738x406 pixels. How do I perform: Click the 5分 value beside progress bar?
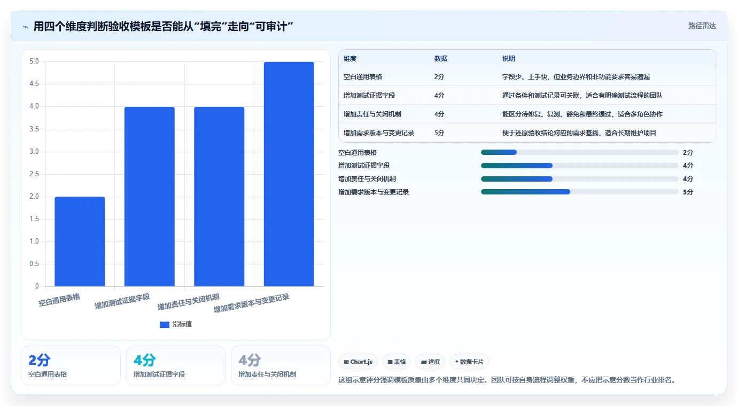(688, 192)
